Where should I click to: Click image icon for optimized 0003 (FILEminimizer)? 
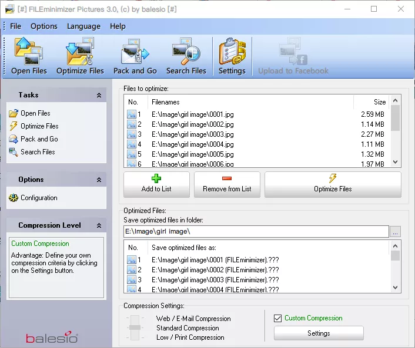(x=132, y=279)
